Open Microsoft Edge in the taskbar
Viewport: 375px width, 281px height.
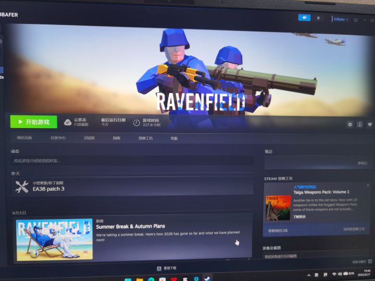tap(151, 279)
